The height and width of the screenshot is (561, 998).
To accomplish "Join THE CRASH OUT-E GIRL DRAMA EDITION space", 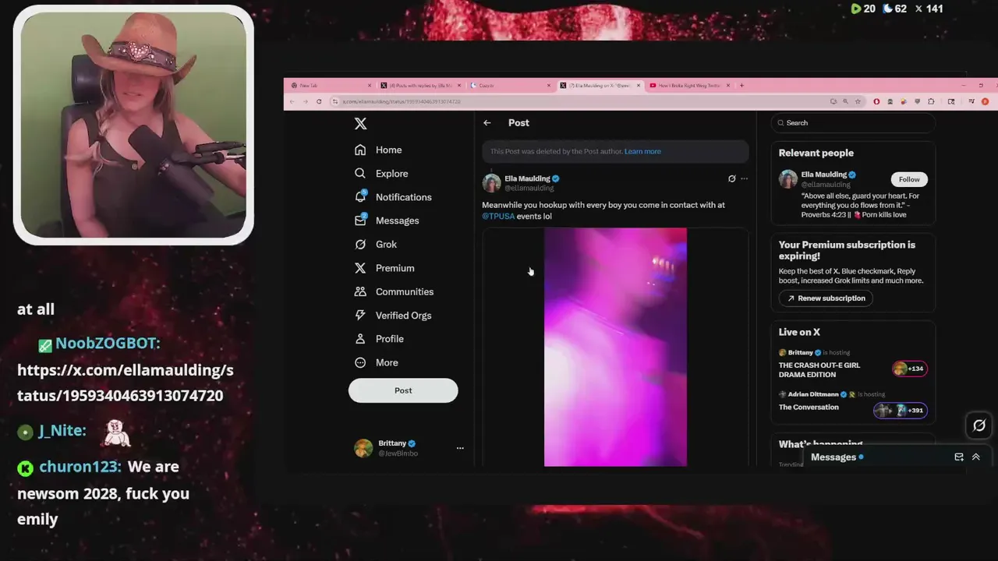I will coord(819,369).
